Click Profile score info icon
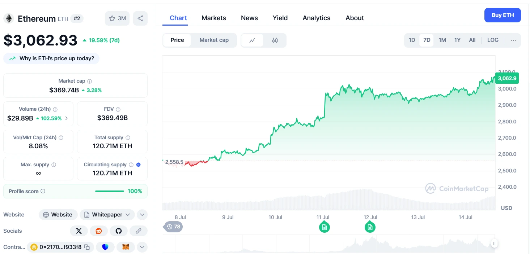The height and width of the screenshot is (254, 530). pyautogui.click(x=43, y=191)
